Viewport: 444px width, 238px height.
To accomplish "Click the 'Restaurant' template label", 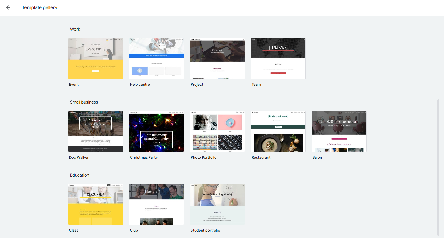I will tap(261, 157).
